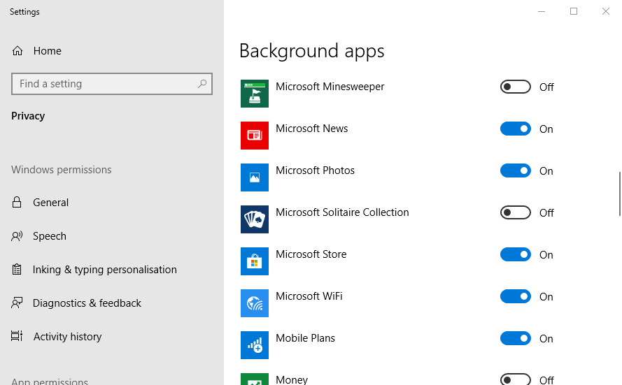Image resolution: width=622 pixels, height=385 pixels.
Task: Click the search magnifier icon
Action: pyautogui.click(x=202, y=84)
